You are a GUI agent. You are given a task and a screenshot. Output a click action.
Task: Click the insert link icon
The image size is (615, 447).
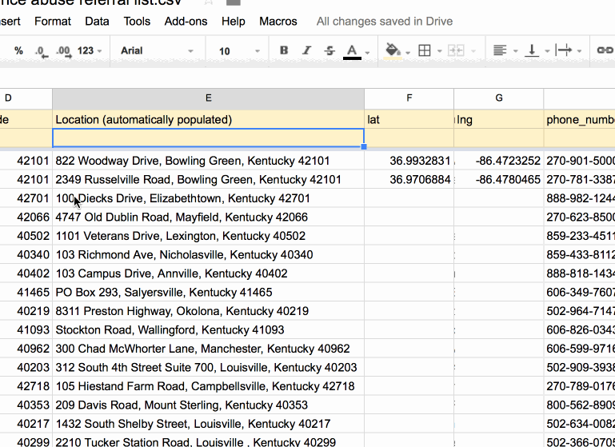605,50
